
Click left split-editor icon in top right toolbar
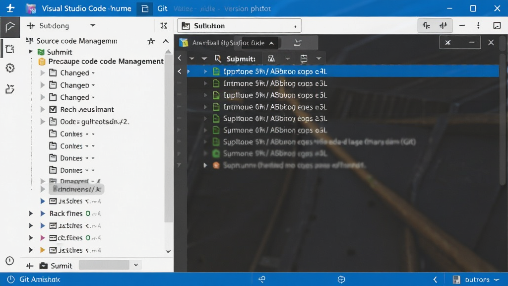[x=426, y=26]
